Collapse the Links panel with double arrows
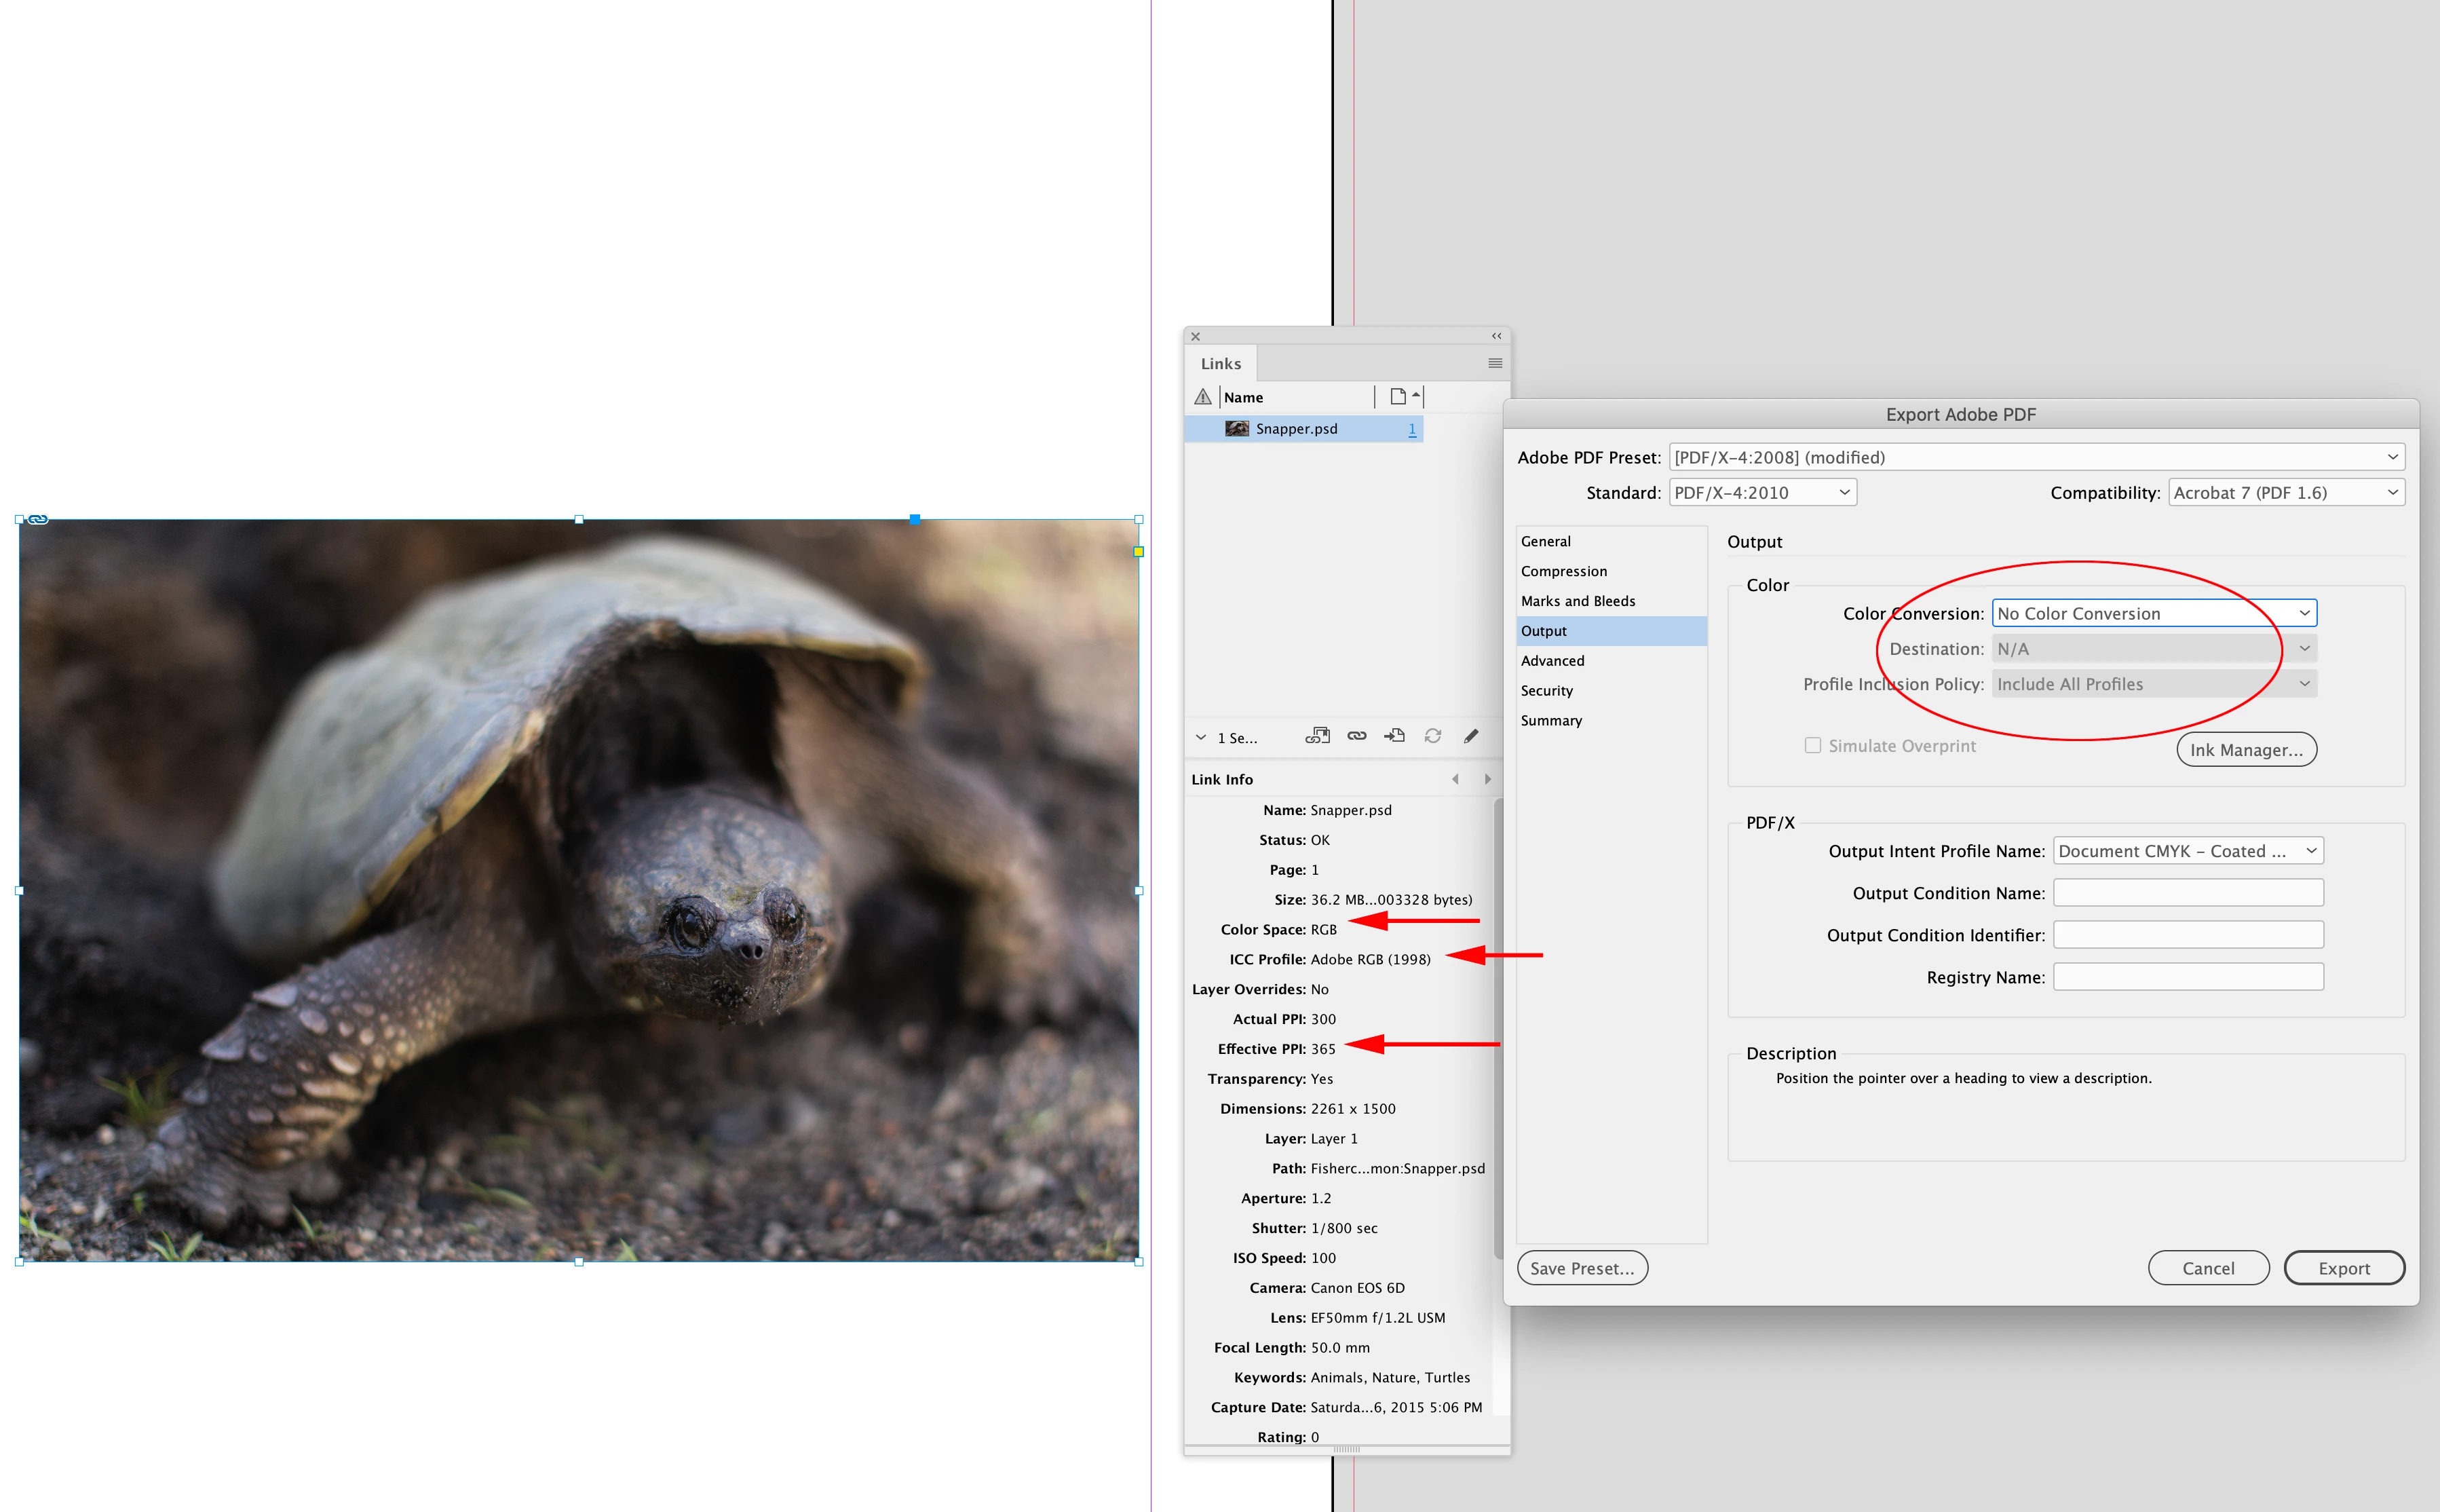This screenshot has height=1512, width=2440. (x=1496, y=336)
